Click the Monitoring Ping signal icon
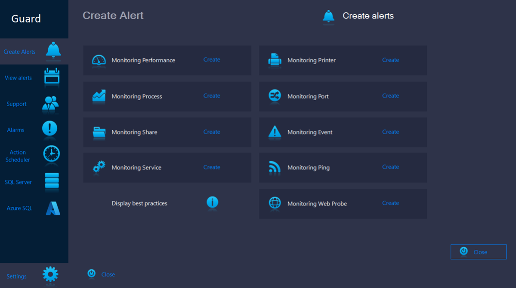 pyautogui.click(x=275, y=167)
